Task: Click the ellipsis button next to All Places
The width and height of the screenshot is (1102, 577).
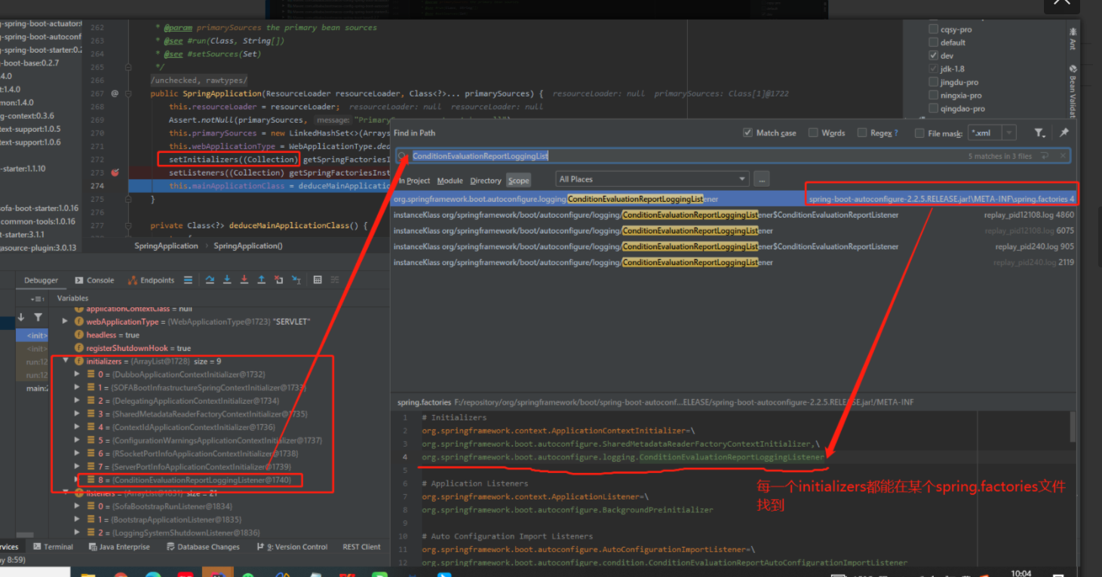Action: 761,179
